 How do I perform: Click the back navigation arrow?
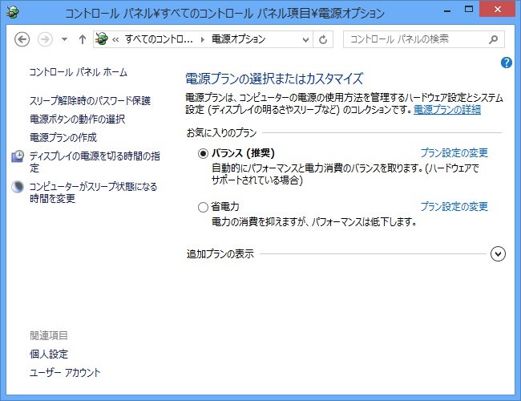[x=22, y=39]
